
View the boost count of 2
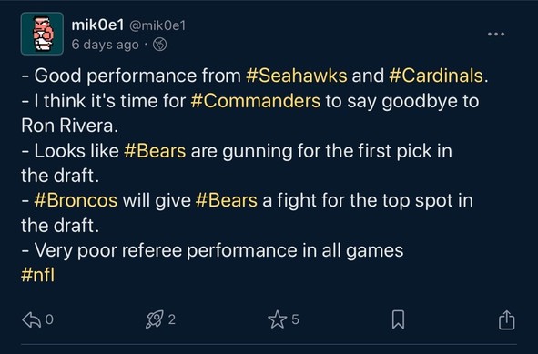(172, 319)
